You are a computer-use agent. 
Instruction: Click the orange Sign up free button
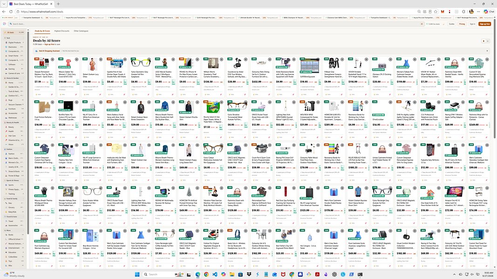tap(484, 24)
